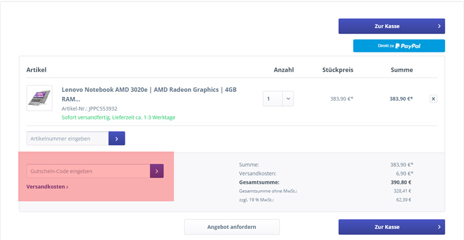Image resolution: width=464 pixels, height=240 pixels.
Task: Click Angebot anfordern button
Action: pyautogui.click(x=232, y=227)
